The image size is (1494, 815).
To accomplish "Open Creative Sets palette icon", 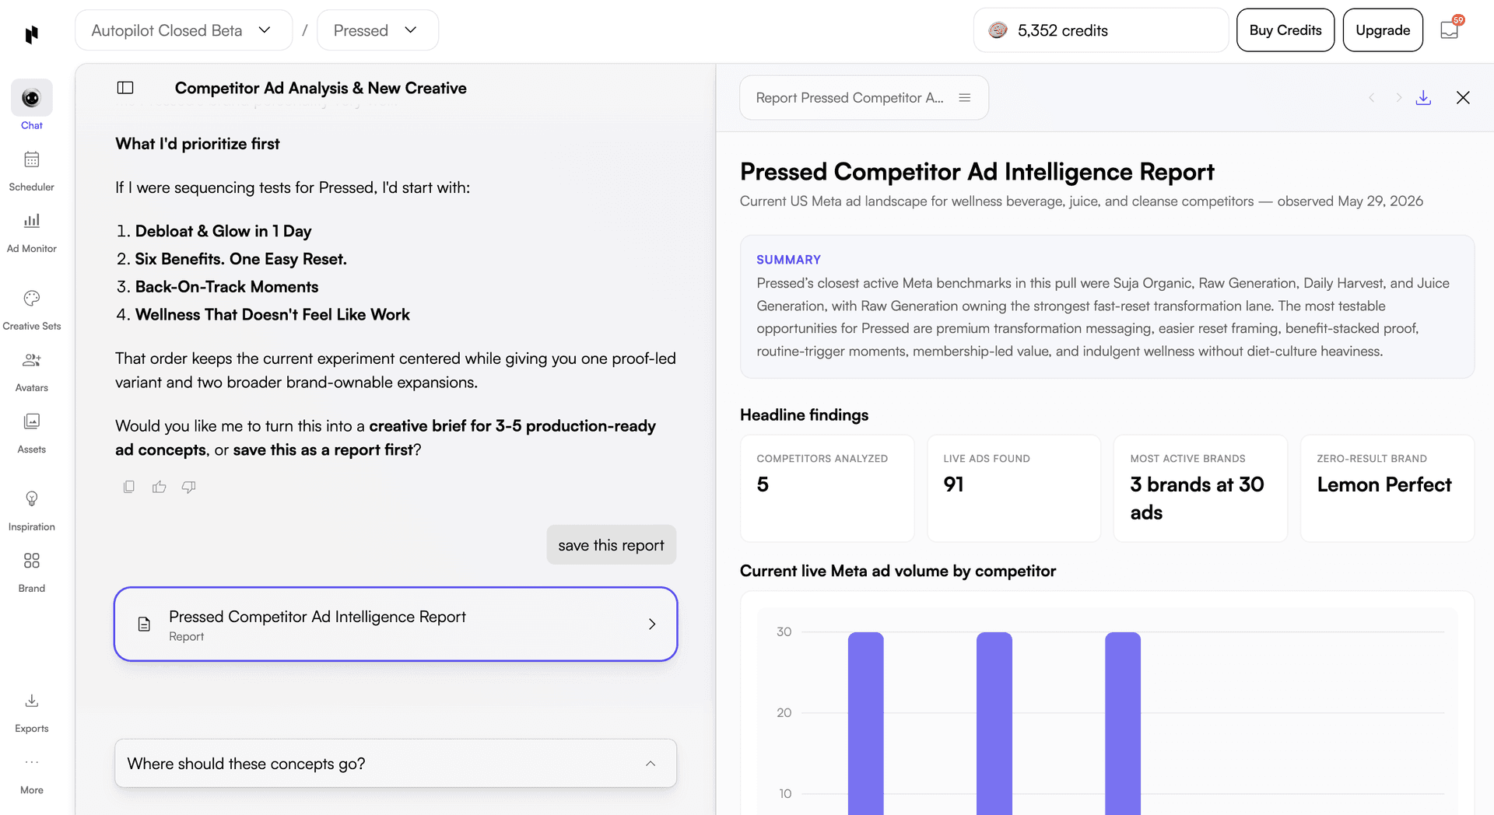I will (32, 299).
